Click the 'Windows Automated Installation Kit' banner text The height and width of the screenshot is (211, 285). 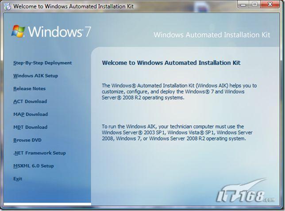(212, 35)
